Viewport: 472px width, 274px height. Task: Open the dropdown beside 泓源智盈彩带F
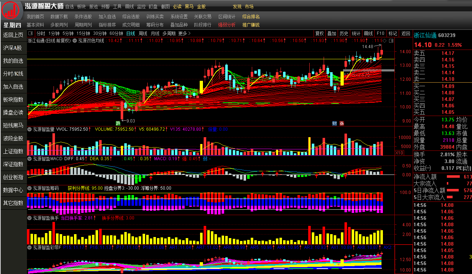30,247
